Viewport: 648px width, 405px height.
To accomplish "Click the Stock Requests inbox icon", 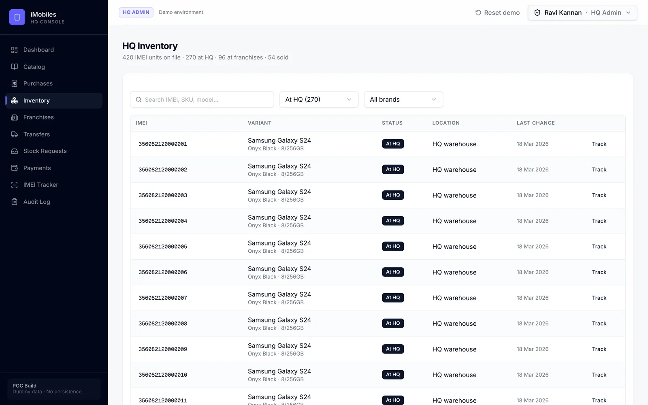I will [15, 151].
